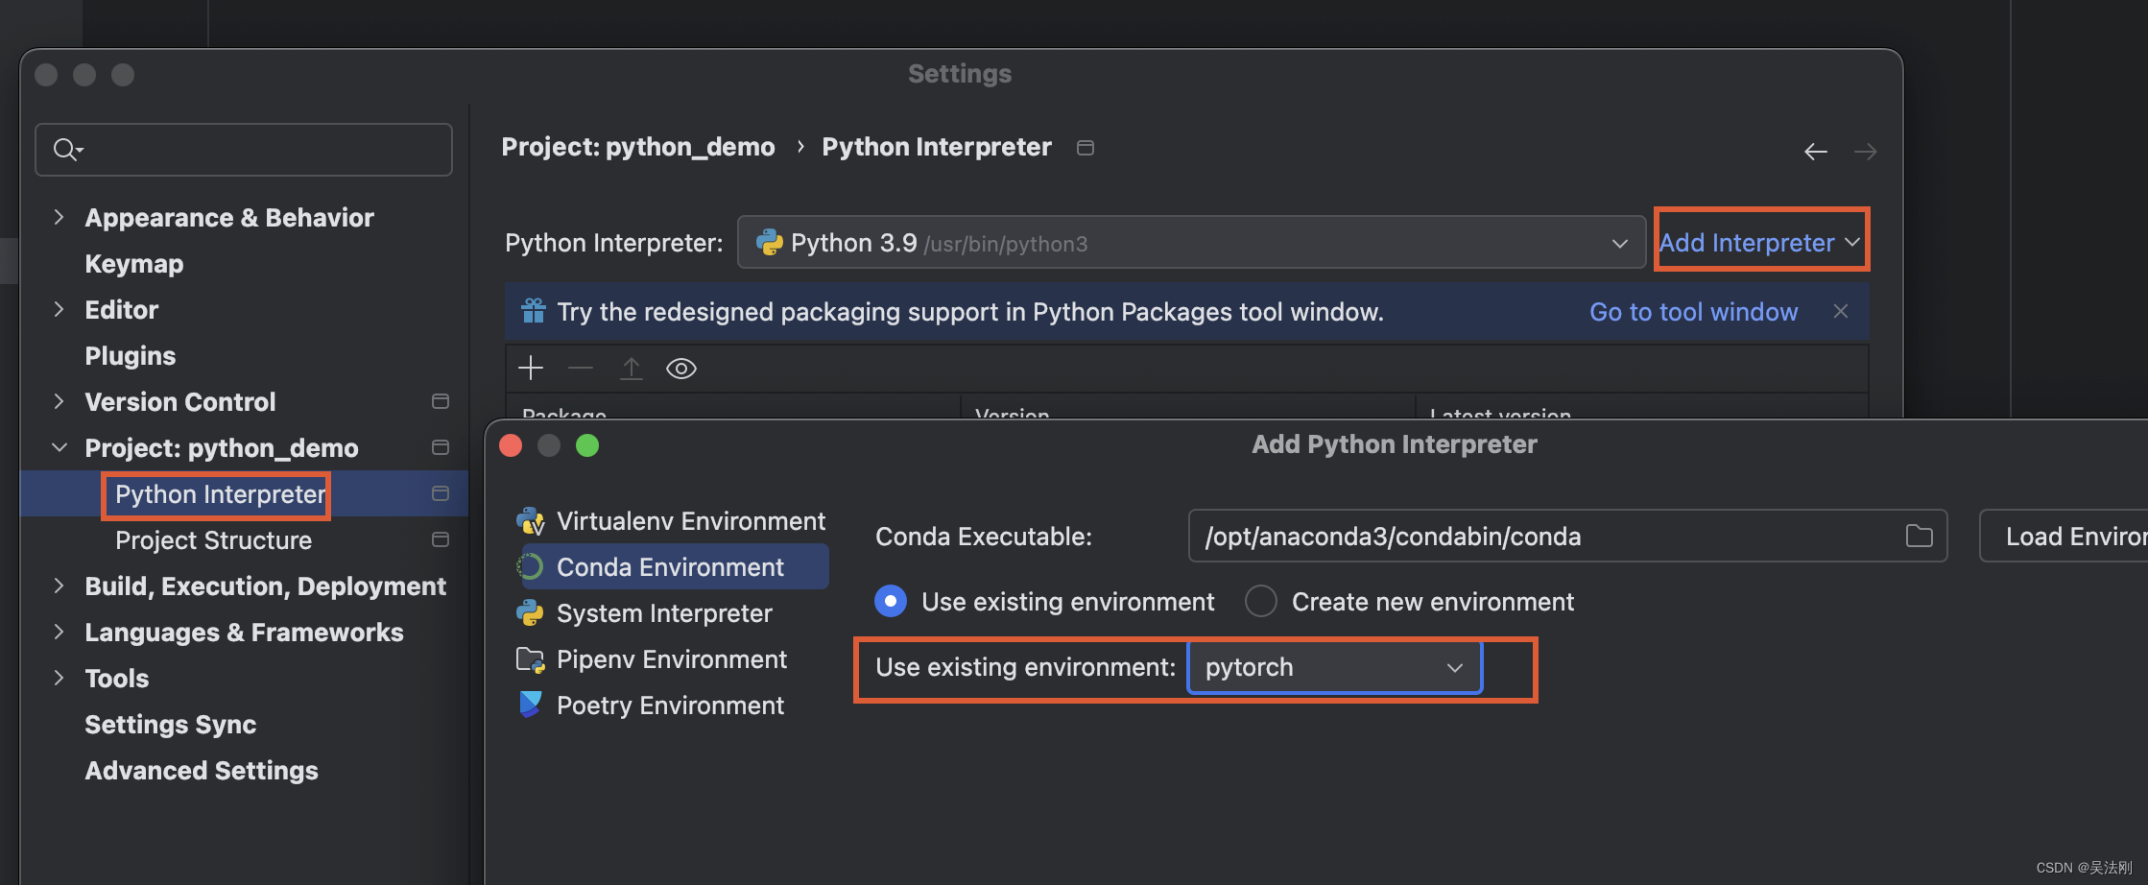This screenshot has height=885, width=2148.
Task: Open the pytorch environment dropdown
Action: (x=1334, y=667)
